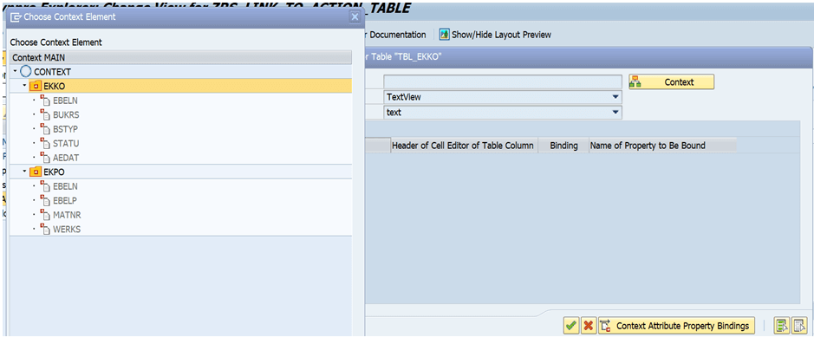Collapse the EKPO node expander arrow

(24, 172)
